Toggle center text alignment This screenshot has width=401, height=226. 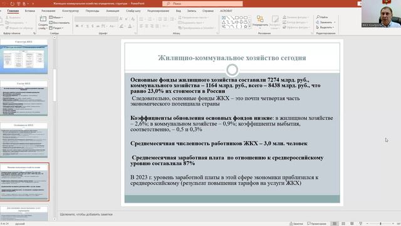[x=147, y=26]
